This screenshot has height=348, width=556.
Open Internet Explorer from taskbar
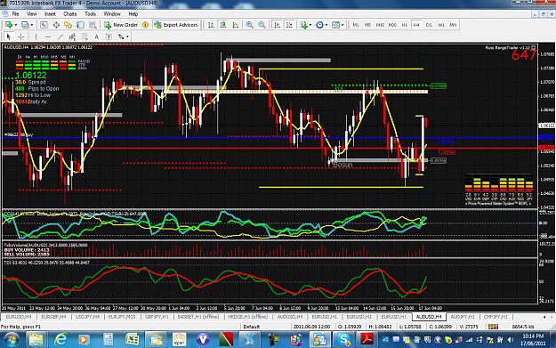[x=60, y=340]
